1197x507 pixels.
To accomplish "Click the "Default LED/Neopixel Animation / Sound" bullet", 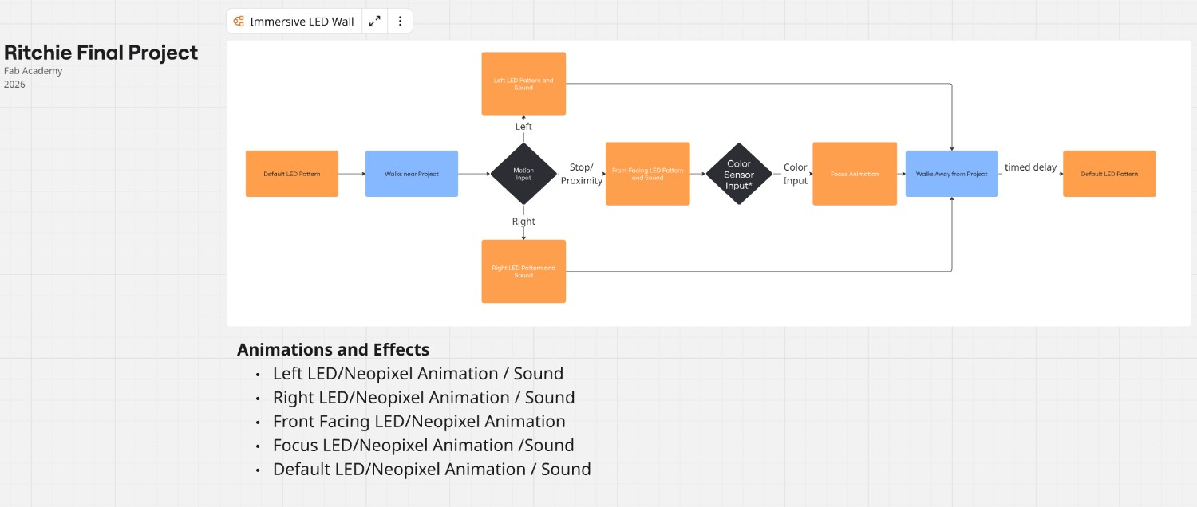I will click(432, 469).
